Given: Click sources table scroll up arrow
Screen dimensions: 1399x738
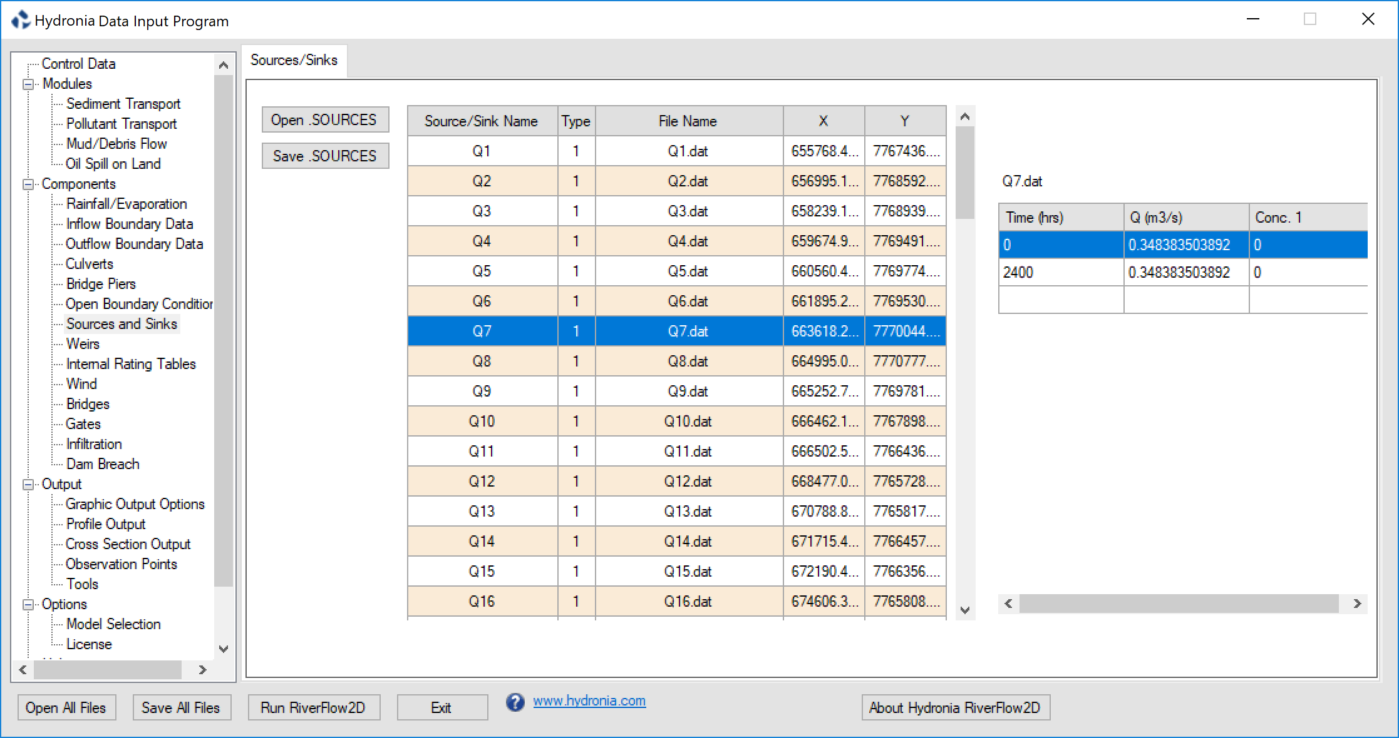Looking at the screenshot, I should (x=965, y=117).
